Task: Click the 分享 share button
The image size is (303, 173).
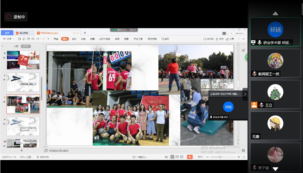Action: [230, 39]
